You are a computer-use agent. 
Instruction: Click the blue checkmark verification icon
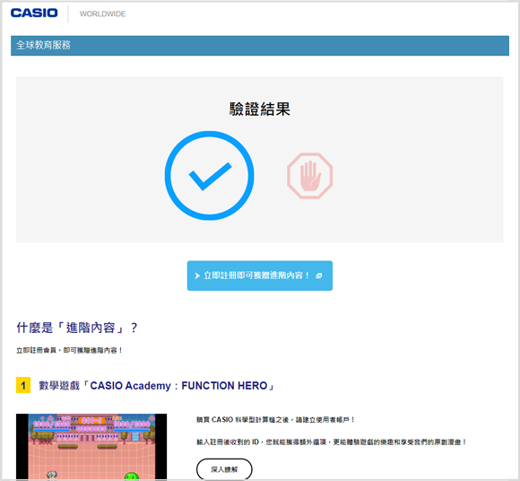coord(209,176)
